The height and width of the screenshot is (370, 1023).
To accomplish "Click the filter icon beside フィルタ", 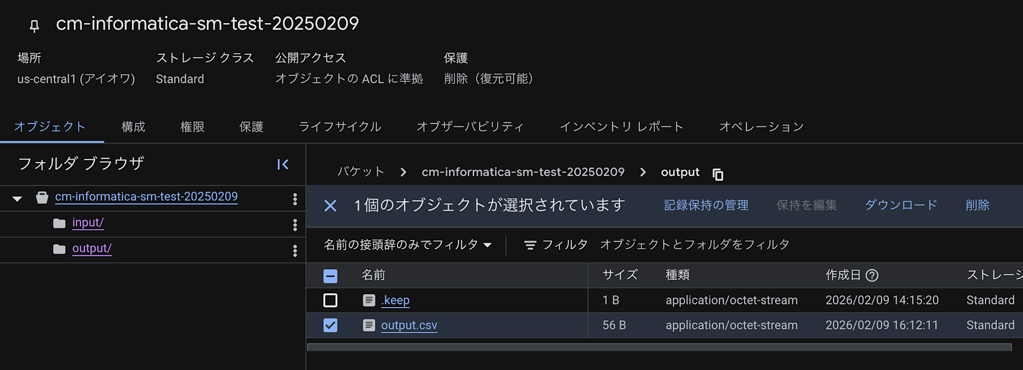I will [x=530, y=245].
